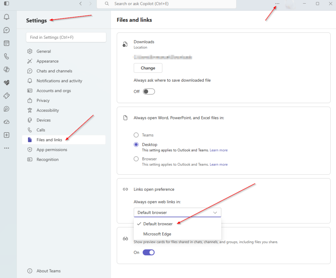Open the tag-shaped app icon in left rail
This screenshot has height=278, width=336.
7,96
